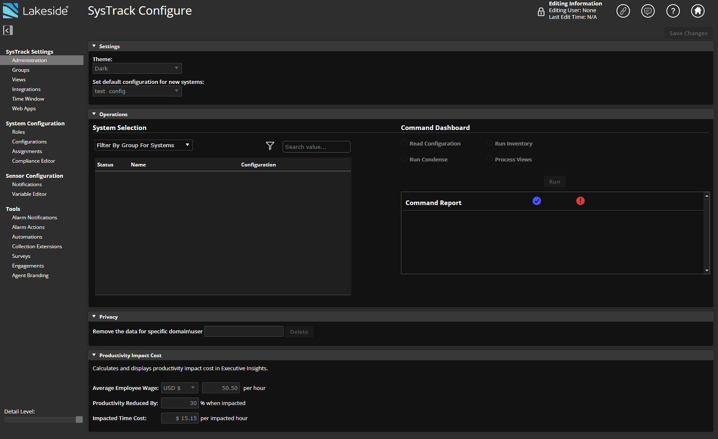Navigate to Alarm Notifications

pyautogui.click(x=34, y=218)
